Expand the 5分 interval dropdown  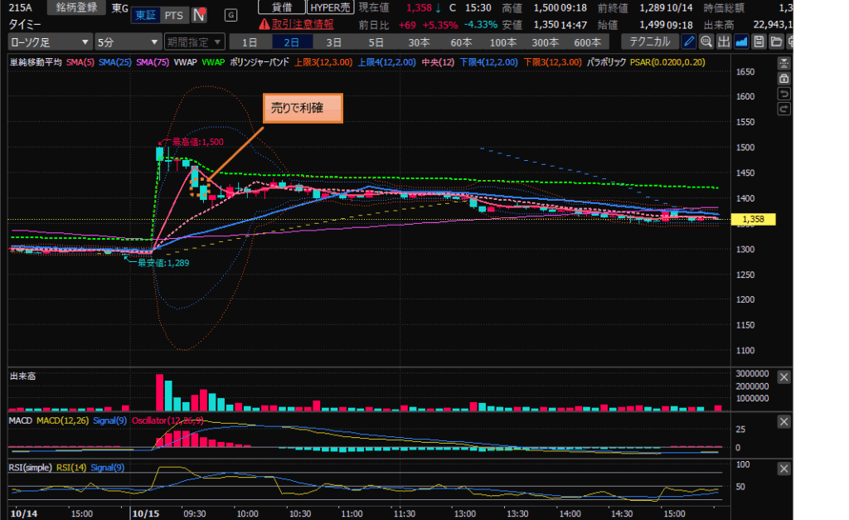(x=128, y=41)
